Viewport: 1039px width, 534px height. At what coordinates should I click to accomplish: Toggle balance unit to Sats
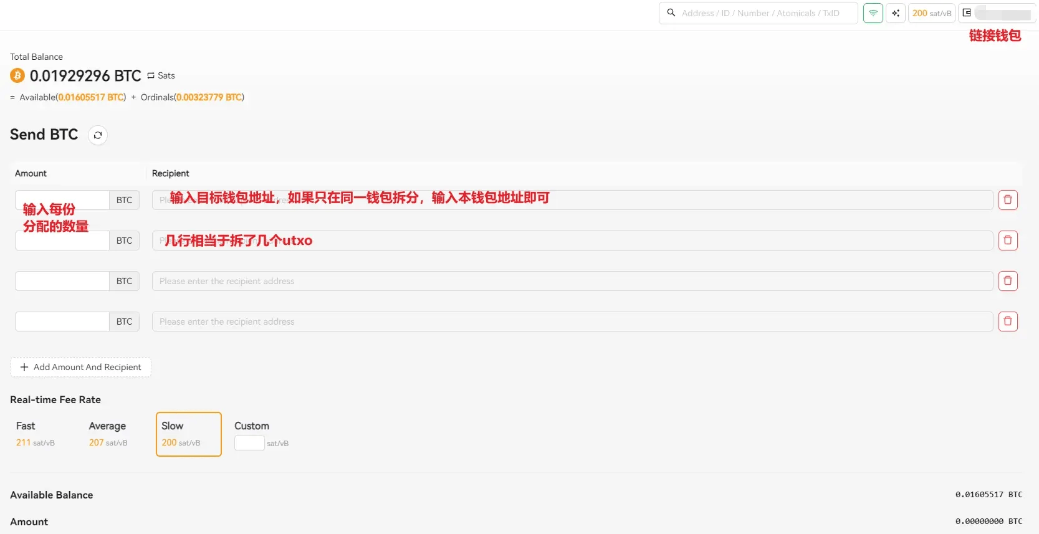(x=161, y=75)
